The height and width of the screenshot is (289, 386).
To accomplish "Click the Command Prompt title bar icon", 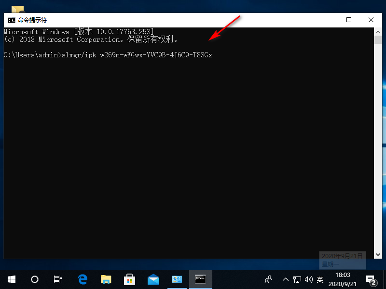I will [x=11, y=20].
